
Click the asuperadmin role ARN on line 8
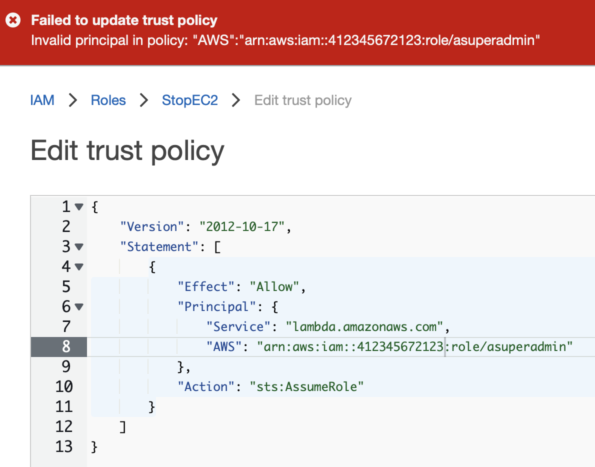point(414,346)
